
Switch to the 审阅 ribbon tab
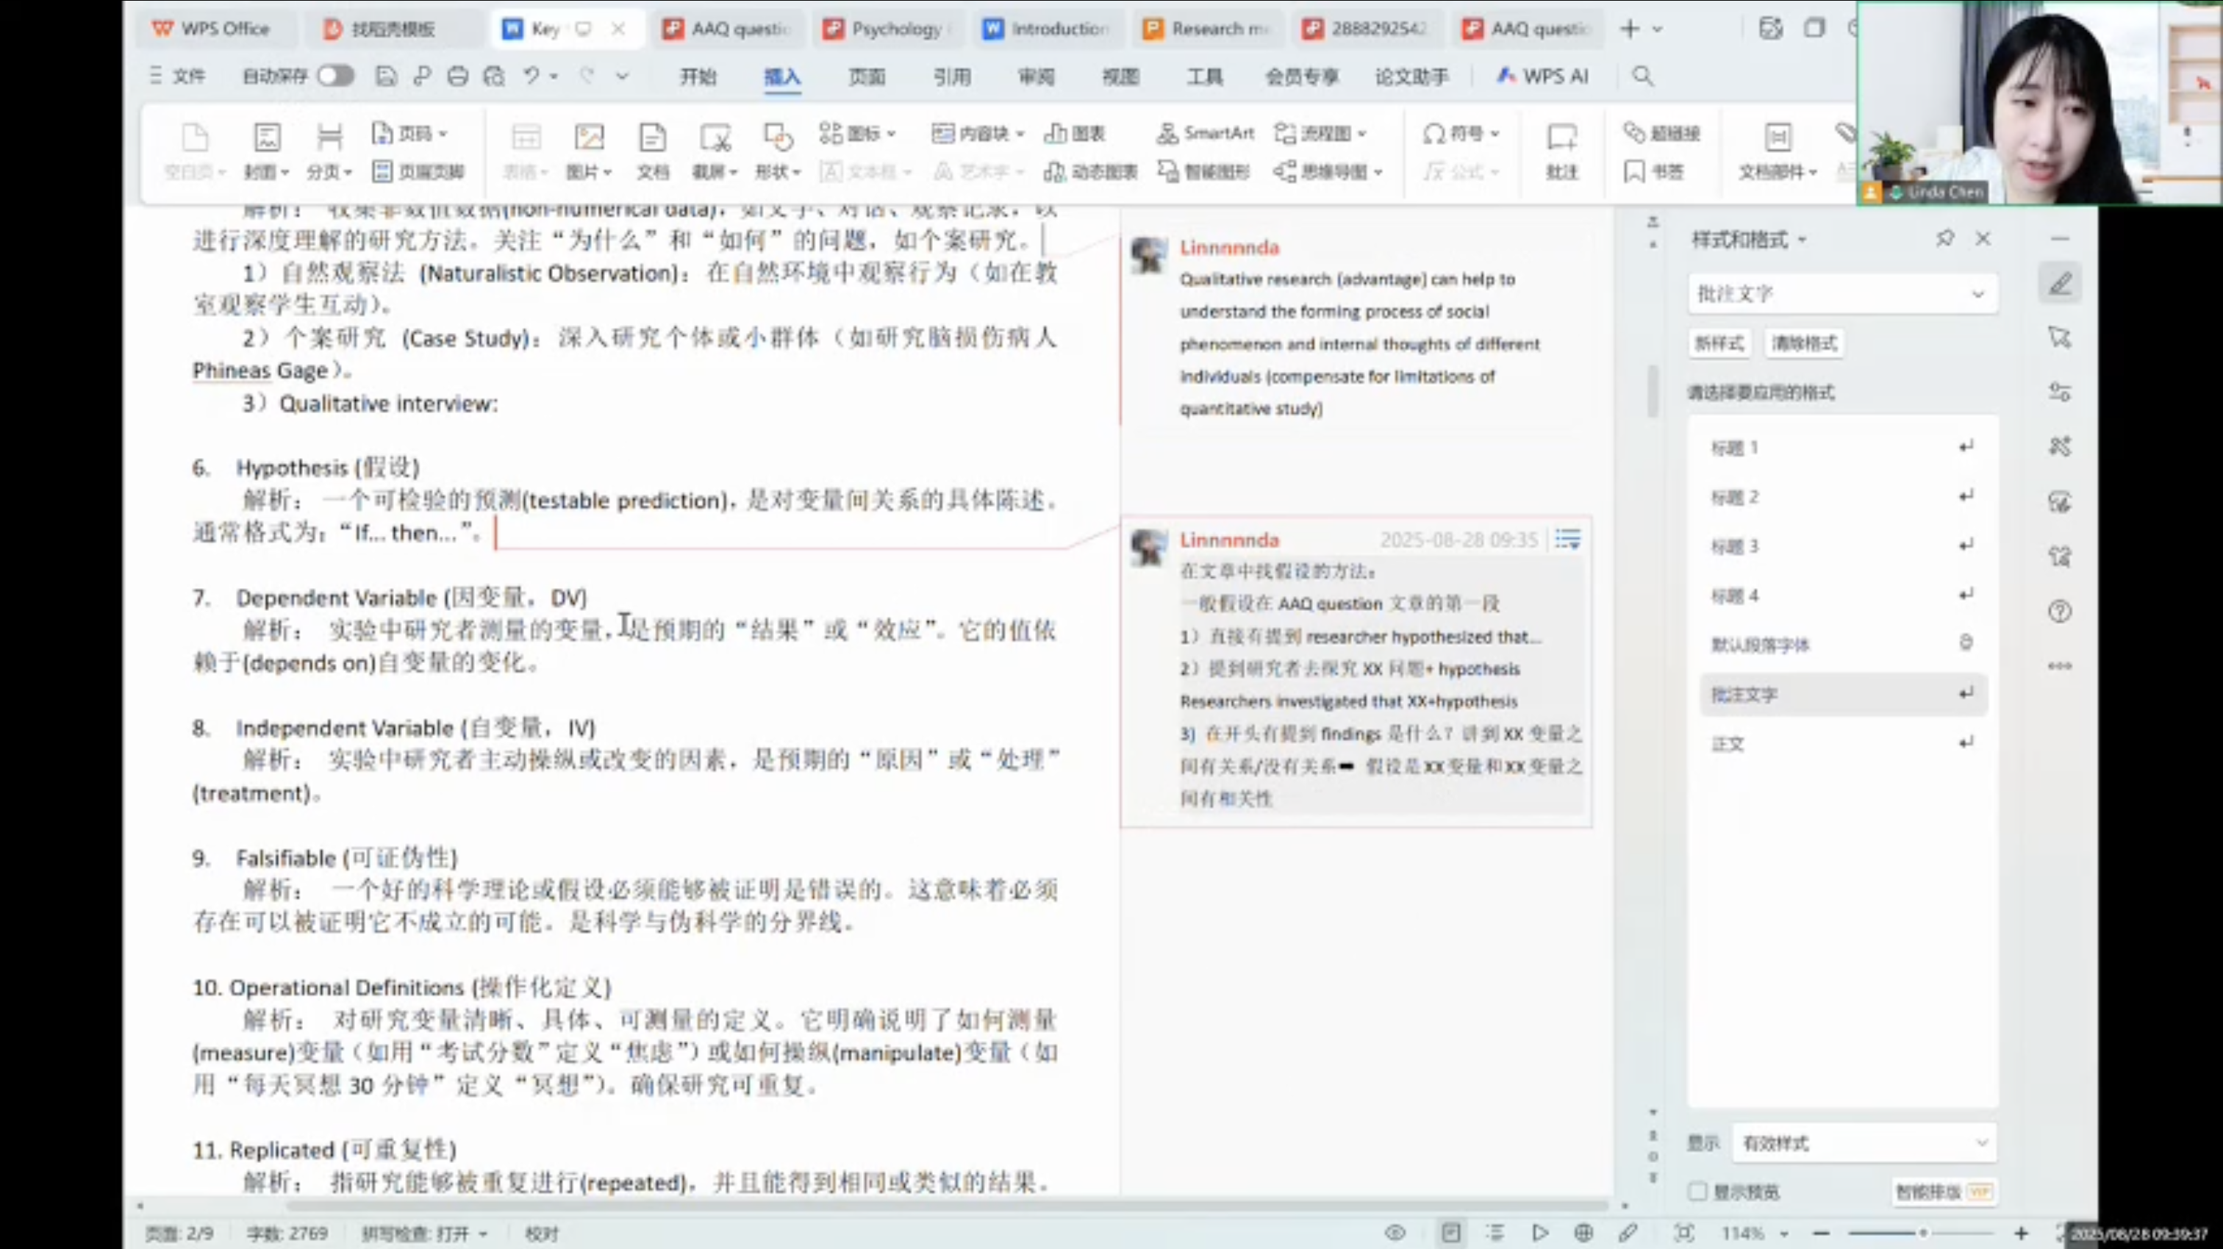click(1036, 76)
